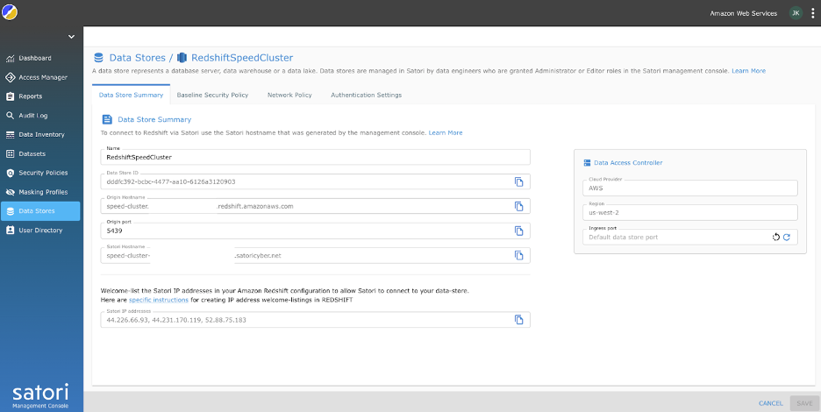Reset the Ingress port to default
The height and width of the screenshot is (412, 821).
click(x=776, y=238)
